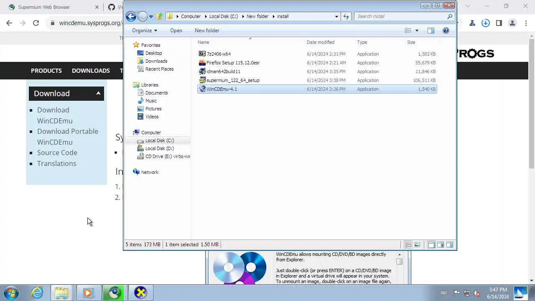
Task: Collapse the Download sidebar panel arrow
Action: tap(98, 93)
